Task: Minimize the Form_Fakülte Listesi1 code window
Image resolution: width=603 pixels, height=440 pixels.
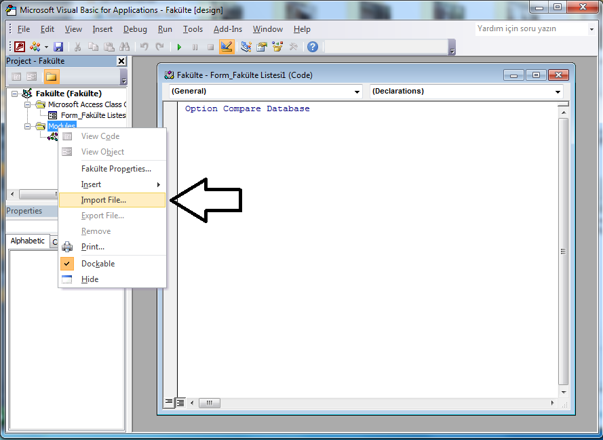Action: [x=513, y=75]
